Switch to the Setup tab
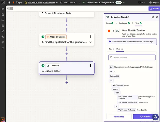160x122 pixels. tap(109, 23)
